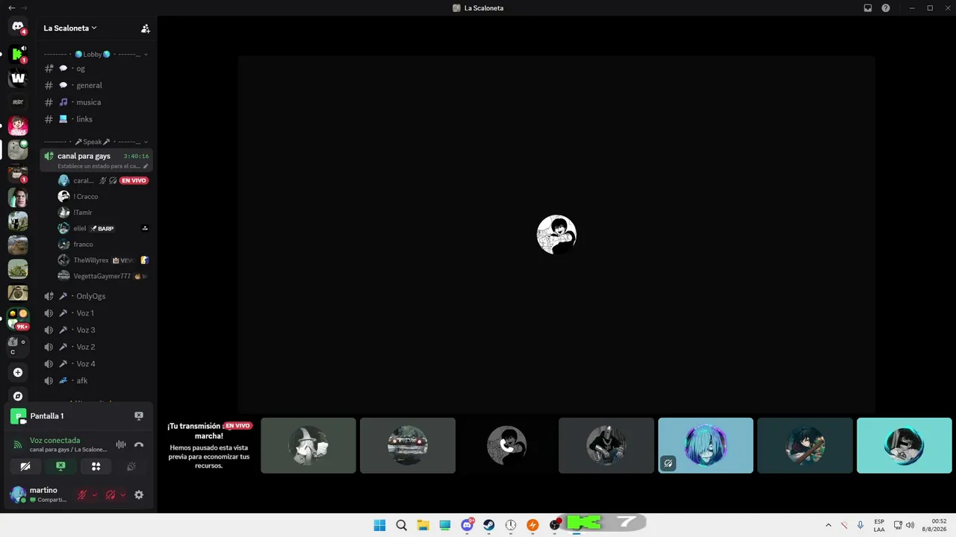Viewport: 956px width, 537px height.
Task: Open user settings gear
Action: pos(139,494)
